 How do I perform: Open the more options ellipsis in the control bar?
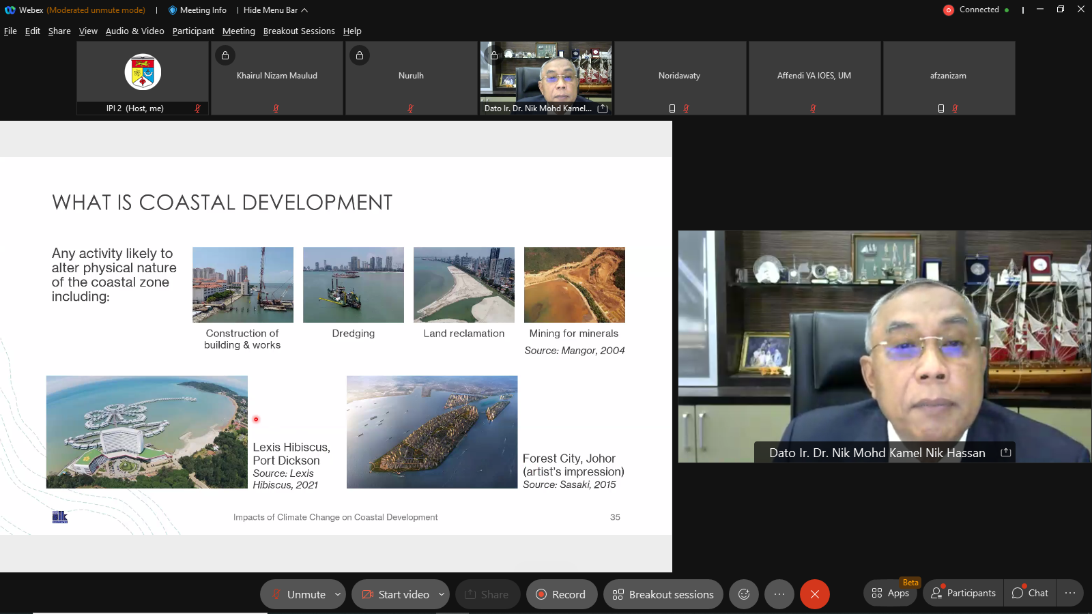tap(779, 594)
